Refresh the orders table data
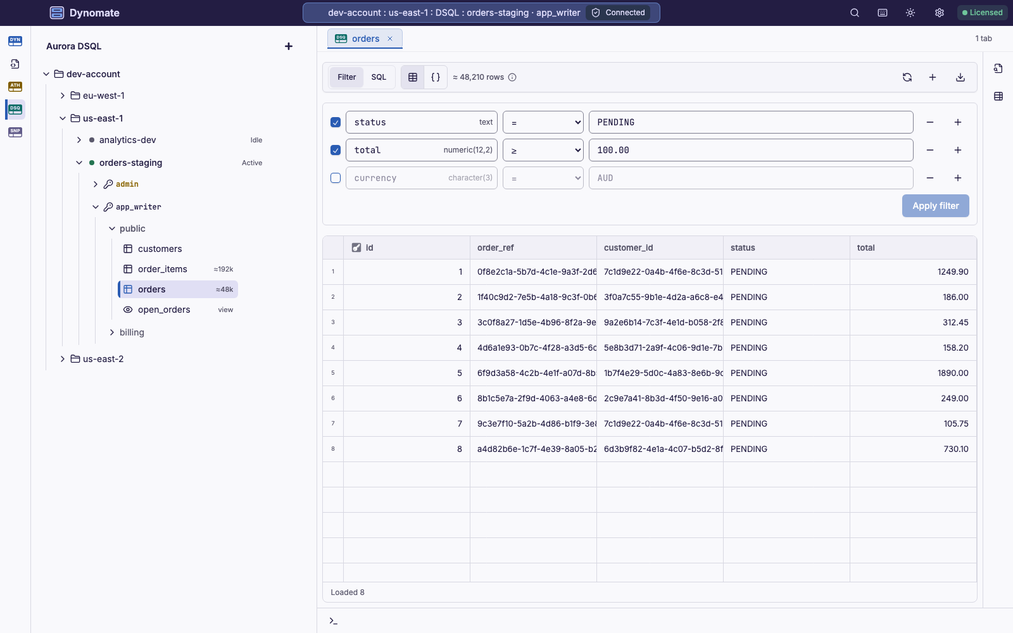 point(907,77)
